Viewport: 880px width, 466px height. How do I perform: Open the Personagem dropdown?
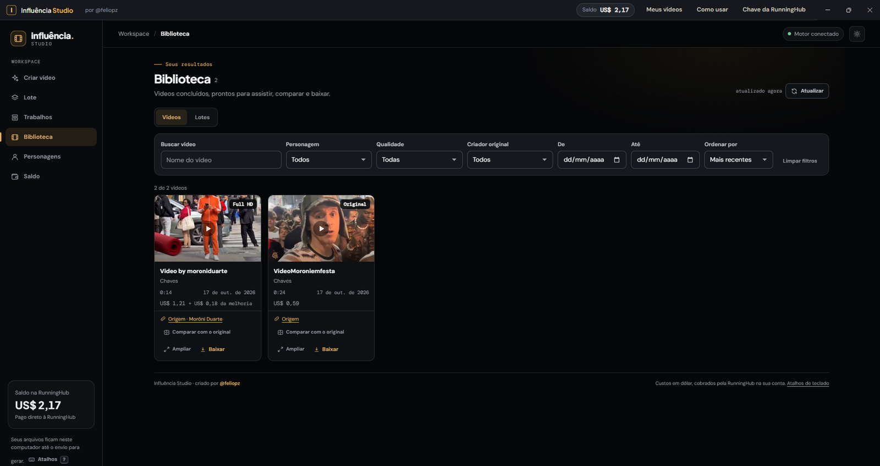point(329,160)
